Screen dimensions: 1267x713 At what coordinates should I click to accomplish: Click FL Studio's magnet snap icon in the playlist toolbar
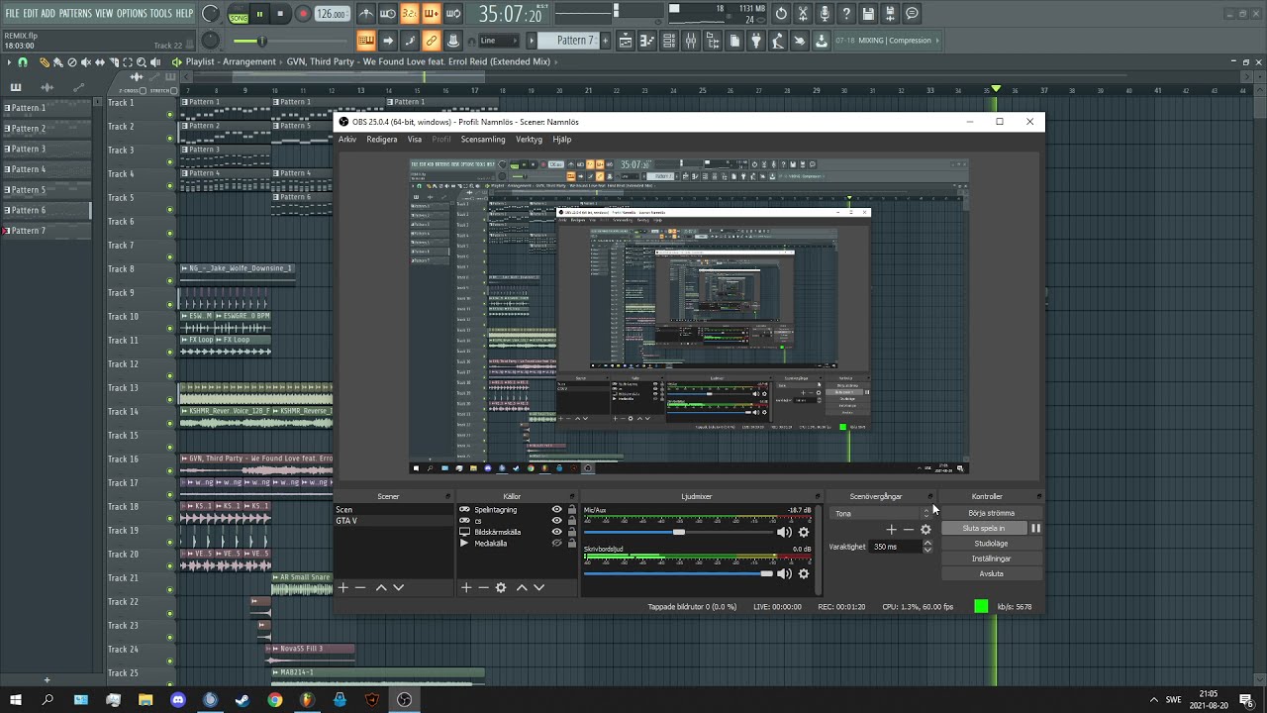[23, 61]
